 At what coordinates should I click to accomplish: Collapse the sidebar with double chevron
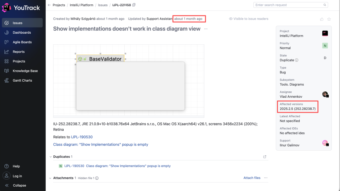tap(7, 185)
